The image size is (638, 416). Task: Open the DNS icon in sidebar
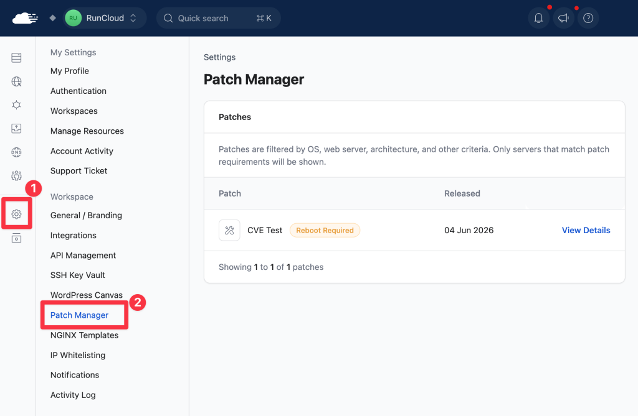(16, 152)
